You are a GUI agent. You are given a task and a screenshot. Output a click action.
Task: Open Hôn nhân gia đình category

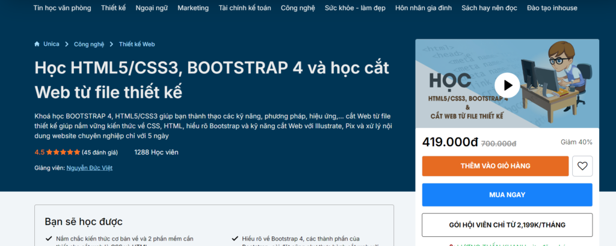pyautogui.click(x=422, y=8)
